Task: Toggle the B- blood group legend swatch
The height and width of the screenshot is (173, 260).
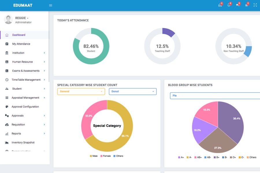Action: point(223,157)
